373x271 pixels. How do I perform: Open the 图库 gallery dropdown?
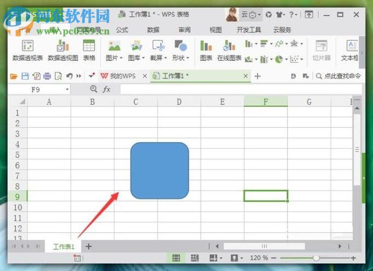point(136,50)
